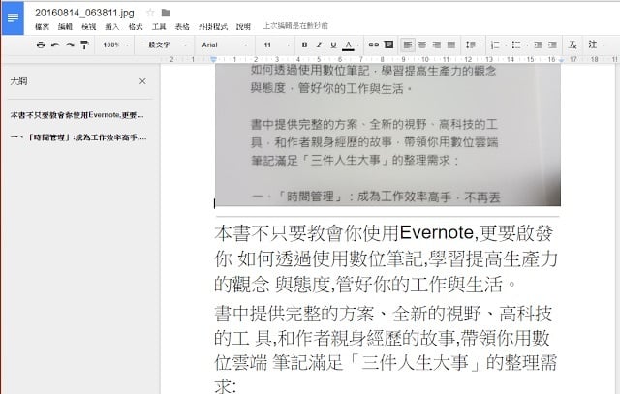Screen dimensions: 620x394
Task: Open the font size 11 dropdown
Action: click(276, 45)
